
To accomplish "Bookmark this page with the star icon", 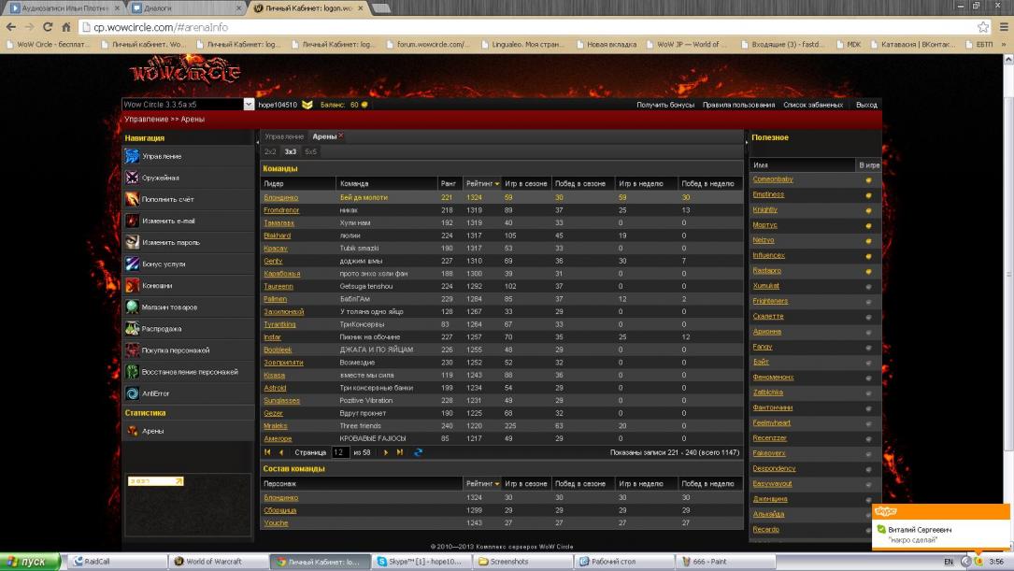I will click(x=983, y=27).
